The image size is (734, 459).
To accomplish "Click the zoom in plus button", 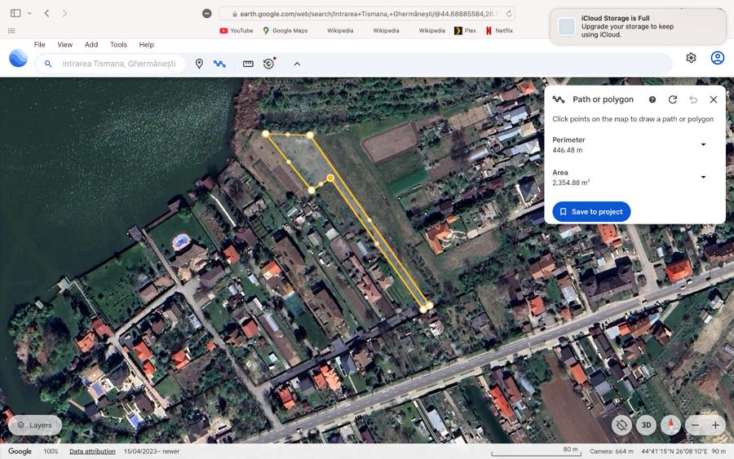I will point(715,425).
